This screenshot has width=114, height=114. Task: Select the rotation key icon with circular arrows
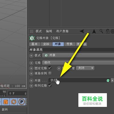point(14,102)
